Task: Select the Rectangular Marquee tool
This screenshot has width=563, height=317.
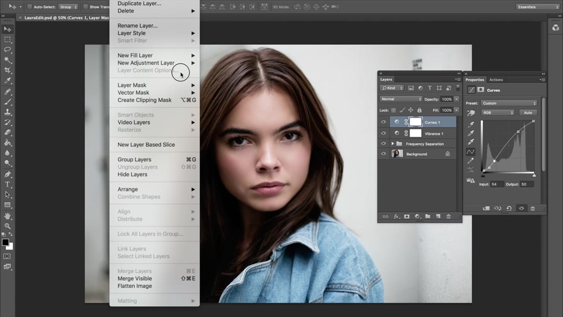Action: [8, 39]
